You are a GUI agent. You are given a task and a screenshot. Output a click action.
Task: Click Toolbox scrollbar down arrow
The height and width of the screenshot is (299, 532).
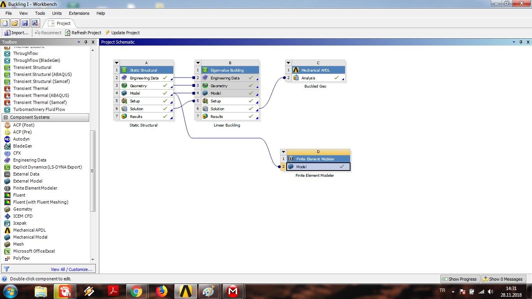coord(93,259)
